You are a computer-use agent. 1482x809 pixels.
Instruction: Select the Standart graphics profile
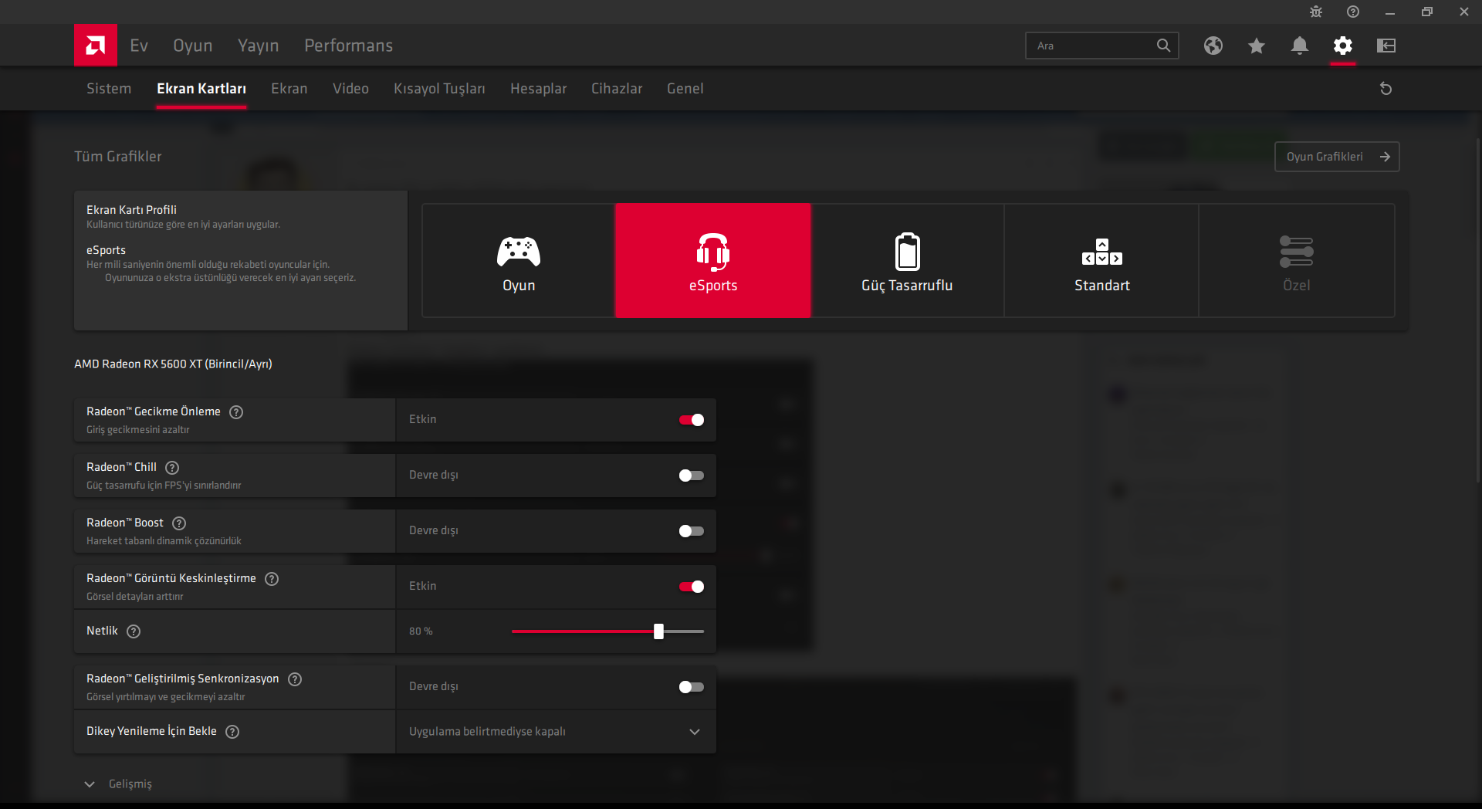tap(1101, 261)
